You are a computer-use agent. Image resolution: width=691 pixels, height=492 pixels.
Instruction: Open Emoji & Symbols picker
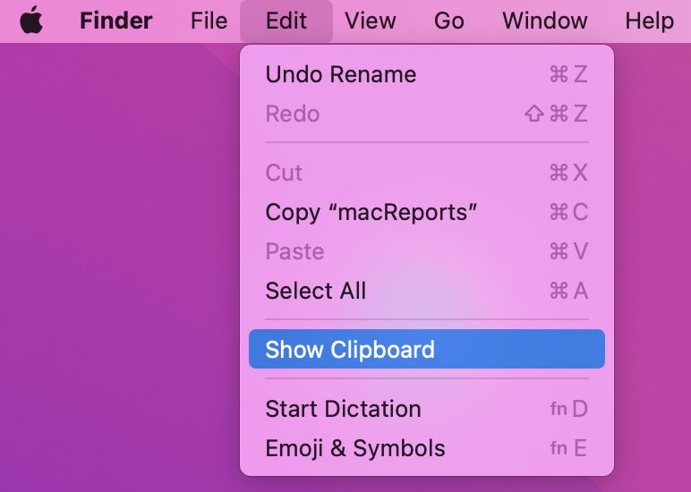[354, 448]
